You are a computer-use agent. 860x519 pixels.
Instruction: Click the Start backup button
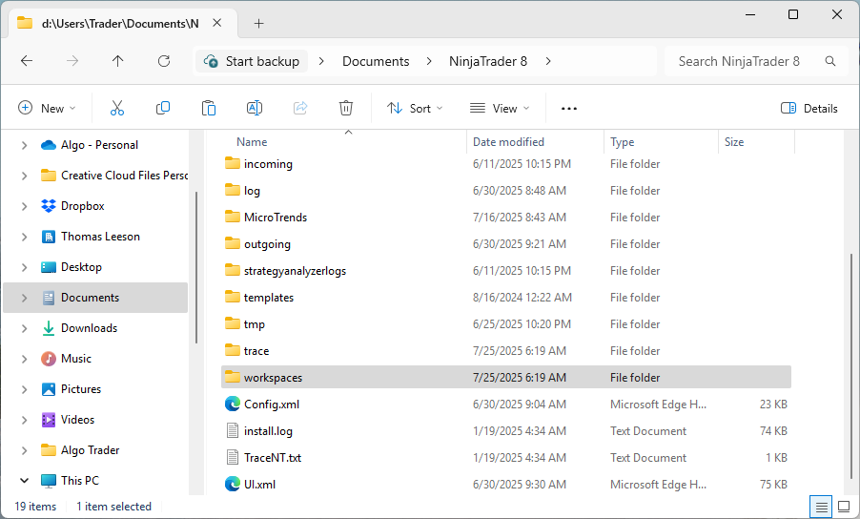tap(252, 61)
